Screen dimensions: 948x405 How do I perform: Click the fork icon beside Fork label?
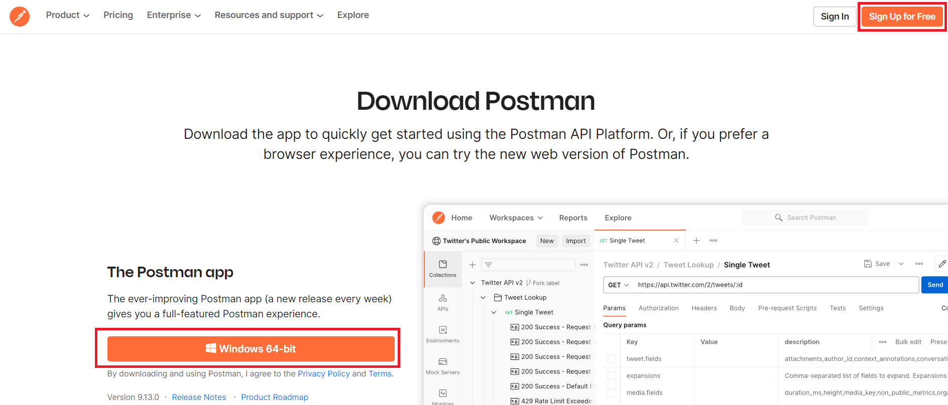pos(528,283)
